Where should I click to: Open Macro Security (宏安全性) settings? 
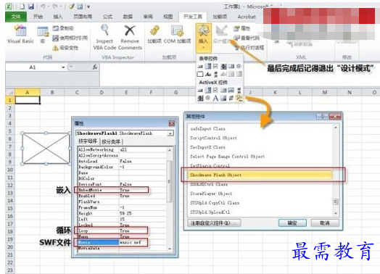pos(65,48)
